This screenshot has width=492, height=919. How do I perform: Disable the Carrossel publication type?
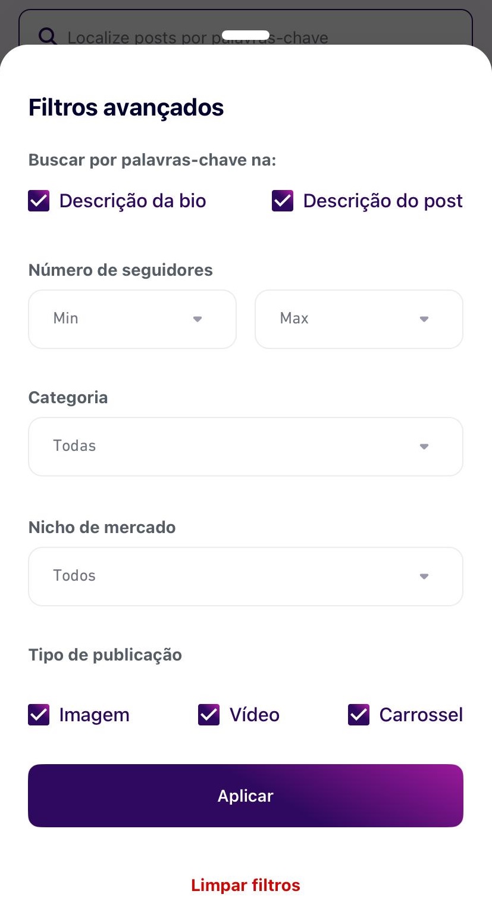pos(359,715)
